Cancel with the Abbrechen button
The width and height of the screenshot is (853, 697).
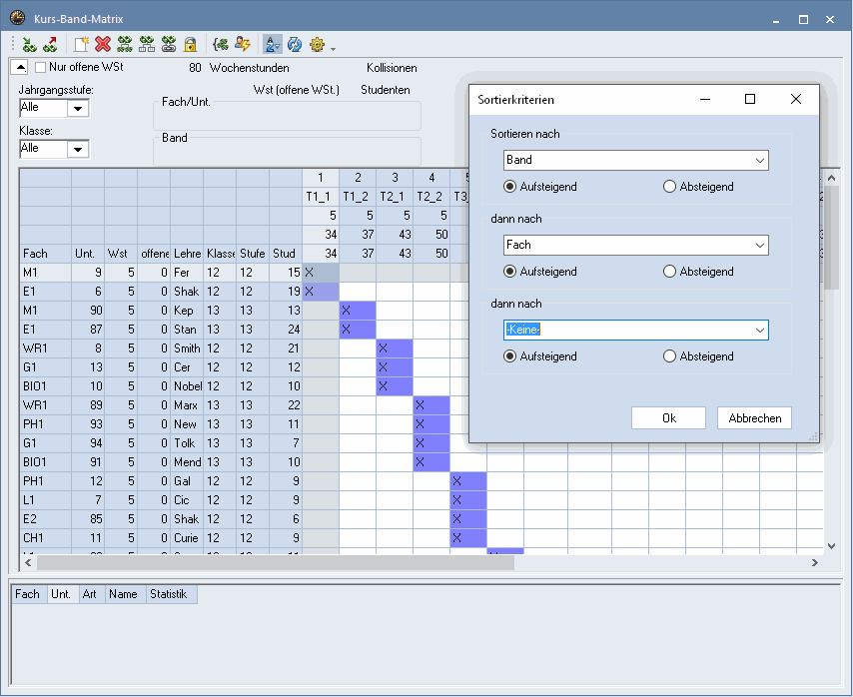tap(754, 418)
